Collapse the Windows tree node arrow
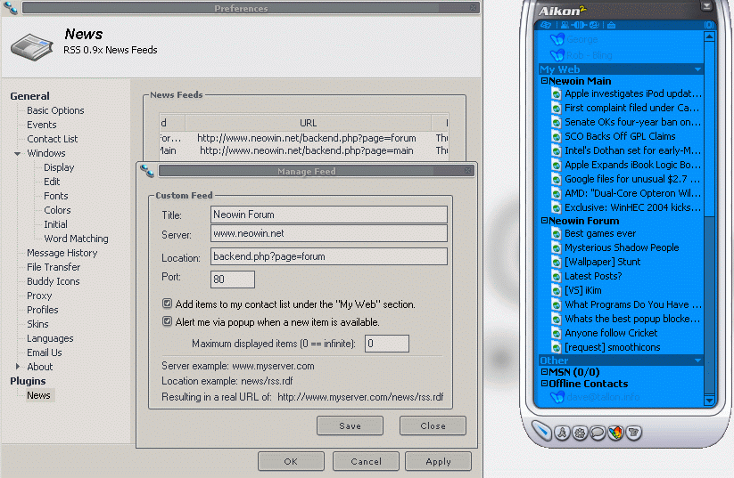734x478 pixels. coord(17,153)
